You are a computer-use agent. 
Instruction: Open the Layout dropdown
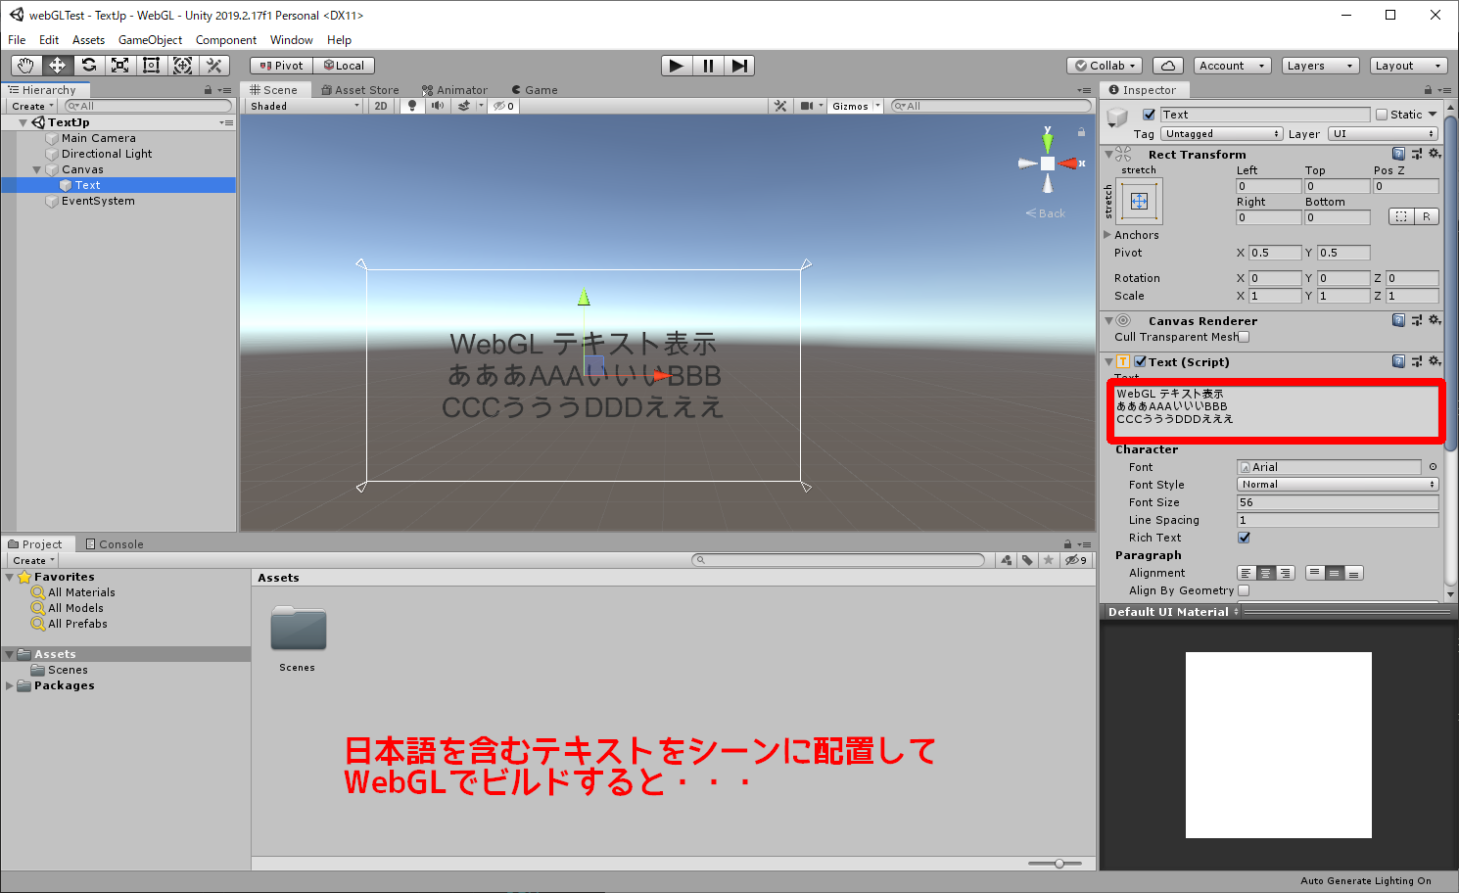[x=1408, y=66]
